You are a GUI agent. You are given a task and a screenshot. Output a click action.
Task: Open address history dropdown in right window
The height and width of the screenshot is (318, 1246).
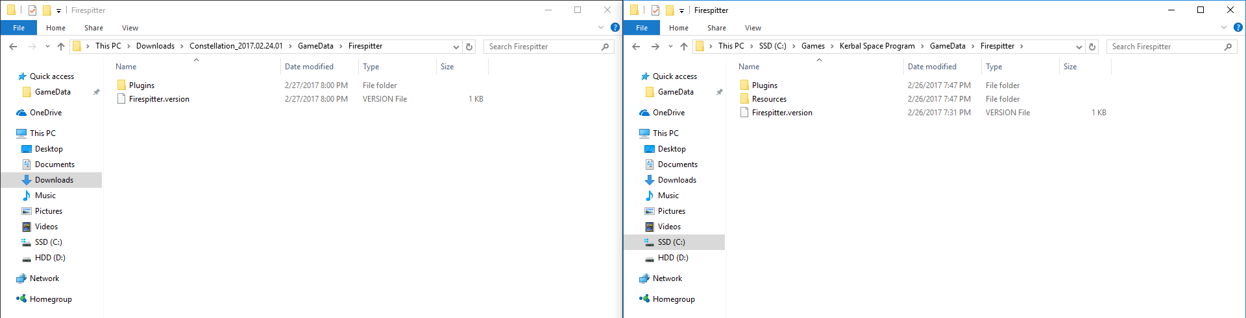click(1079, 47)
